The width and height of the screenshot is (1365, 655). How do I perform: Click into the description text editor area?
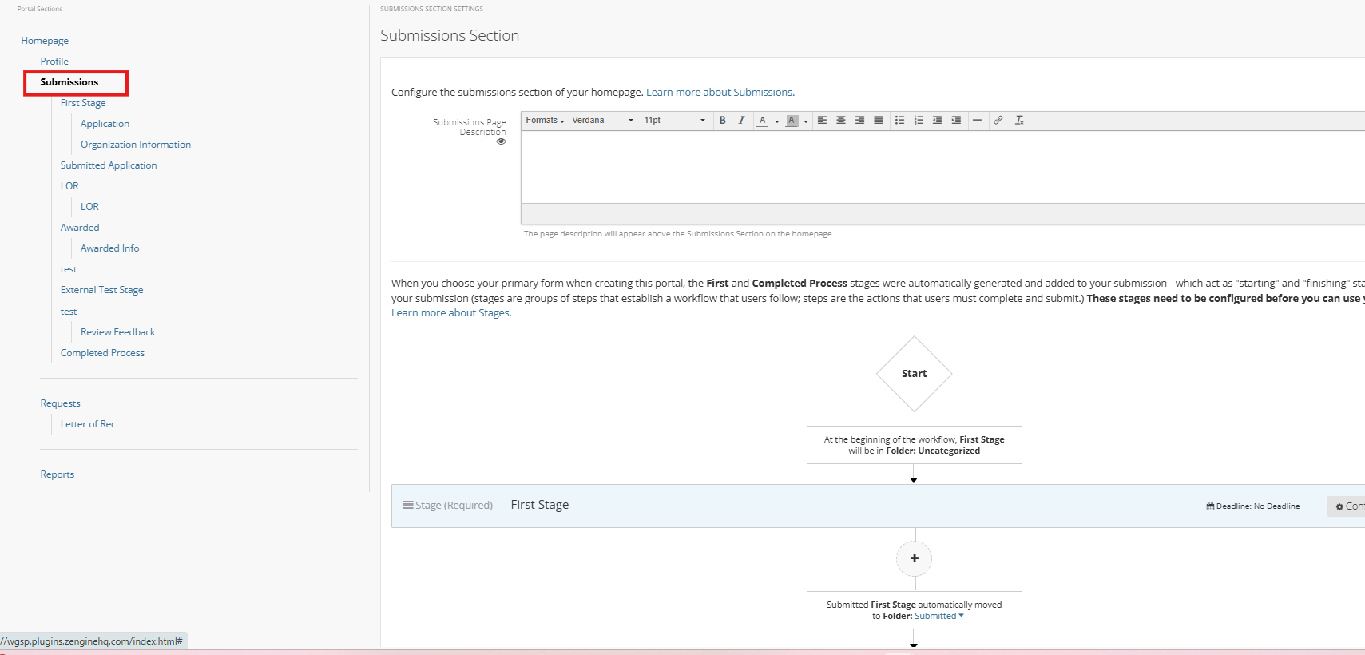[942, 167]
